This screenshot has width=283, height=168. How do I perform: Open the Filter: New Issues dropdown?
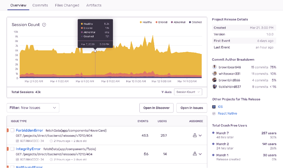click(33, 108)
